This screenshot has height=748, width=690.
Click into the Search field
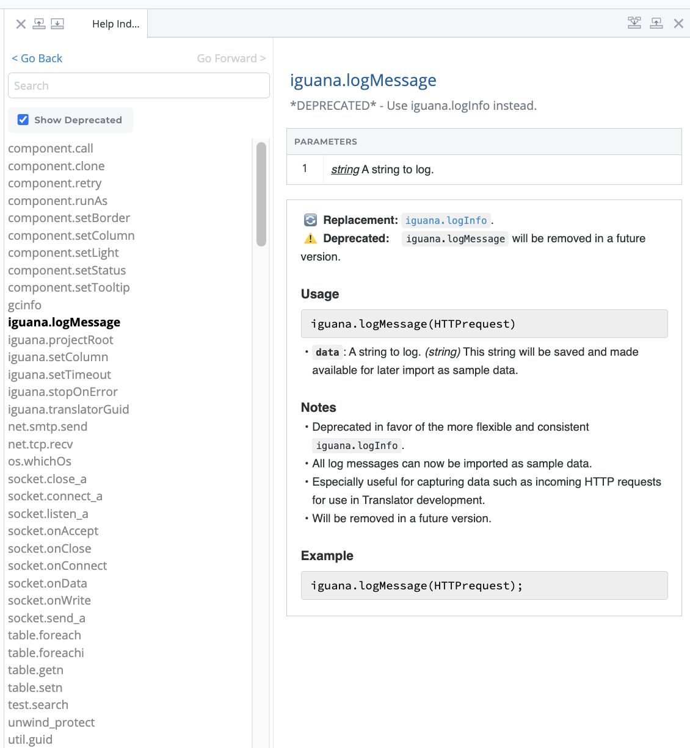click(x=139, y=85)
